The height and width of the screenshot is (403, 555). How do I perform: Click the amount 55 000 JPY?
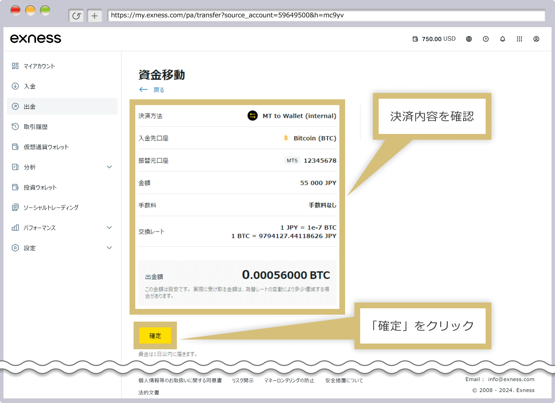click(318, 183)
